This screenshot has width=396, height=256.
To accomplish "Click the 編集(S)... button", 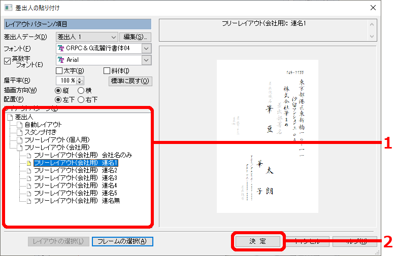I will pos(135,37).
